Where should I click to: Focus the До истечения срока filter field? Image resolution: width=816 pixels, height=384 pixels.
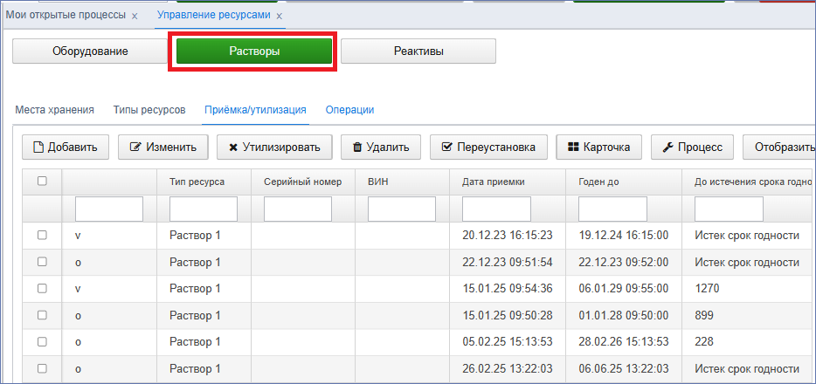pyautogui.click(x=730, y=209)
